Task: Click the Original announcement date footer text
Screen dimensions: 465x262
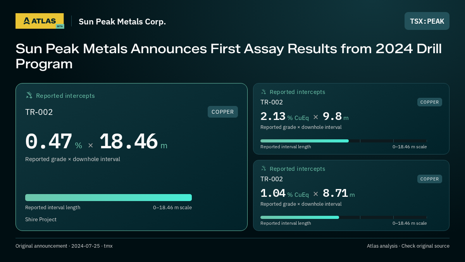Action: [64, 246]
